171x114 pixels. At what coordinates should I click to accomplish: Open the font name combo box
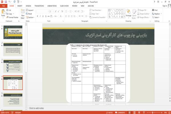point(42,11)
